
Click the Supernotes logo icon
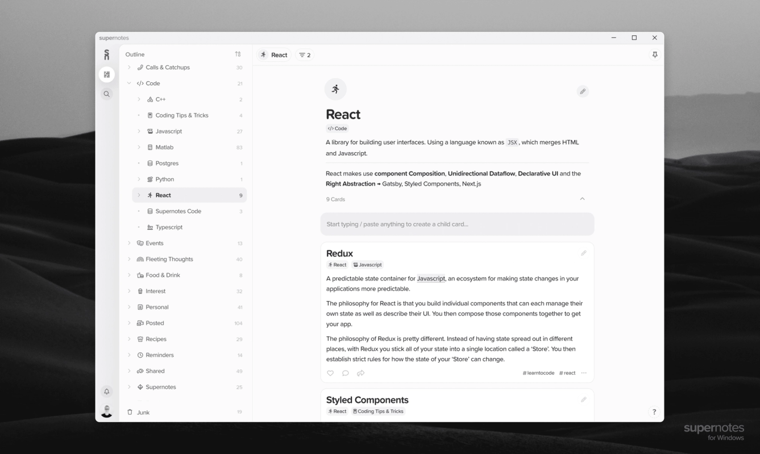click(106, 54)
